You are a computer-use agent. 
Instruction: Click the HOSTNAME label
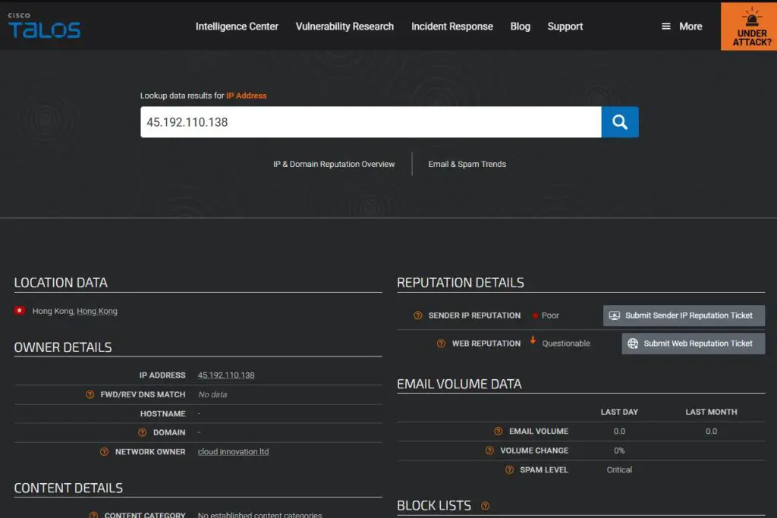coord(162,413)
